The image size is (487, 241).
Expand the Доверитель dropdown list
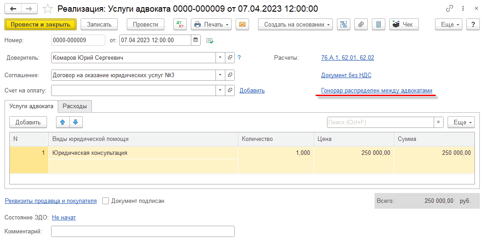click(220, 57)
